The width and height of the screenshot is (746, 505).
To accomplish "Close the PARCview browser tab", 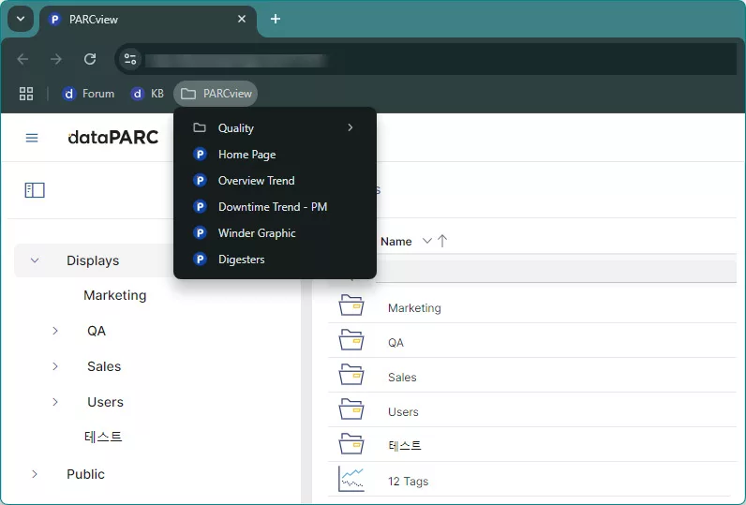I will 242,19.
